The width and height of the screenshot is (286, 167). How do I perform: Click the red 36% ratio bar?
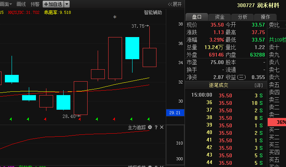tap(277, 122)
